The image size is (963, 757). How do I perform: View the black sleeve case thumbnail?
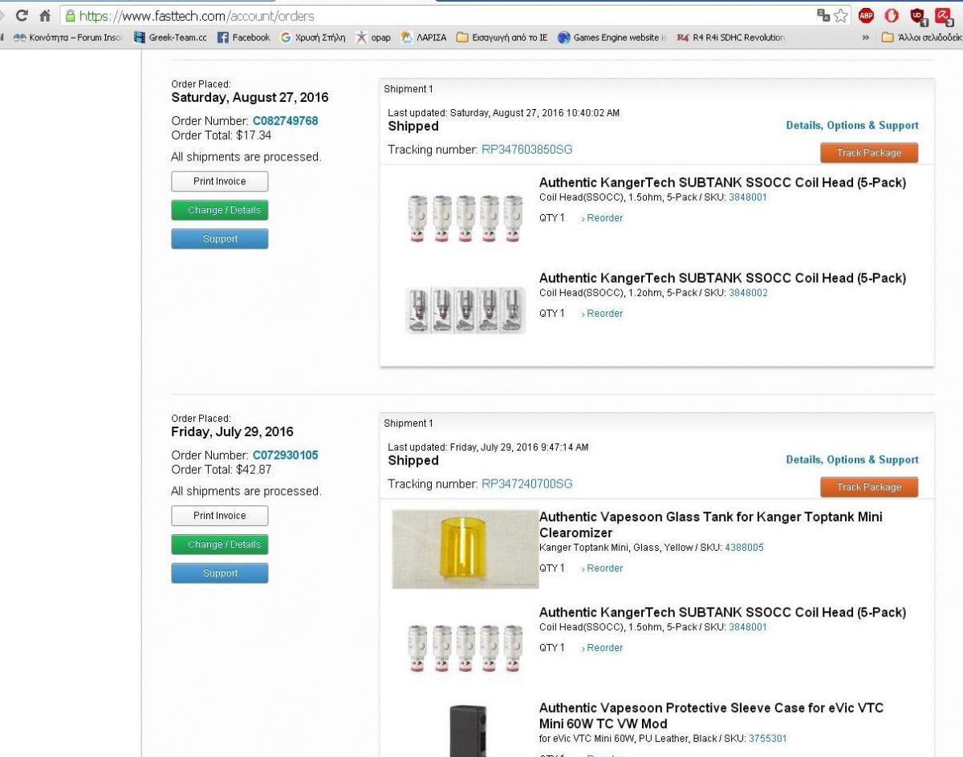(467, 730)
